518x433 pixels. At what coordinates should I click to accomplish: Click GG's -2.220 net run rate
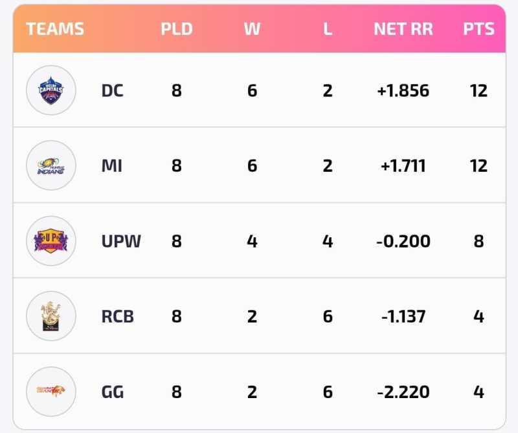[403, 392]
